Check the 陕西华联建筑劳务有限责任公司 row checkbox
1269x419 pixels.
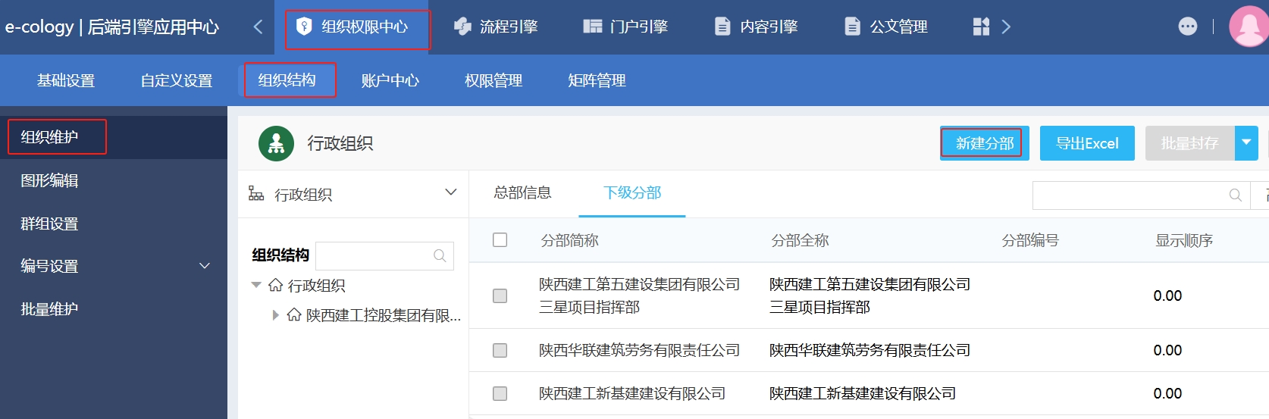click(500, 350)
